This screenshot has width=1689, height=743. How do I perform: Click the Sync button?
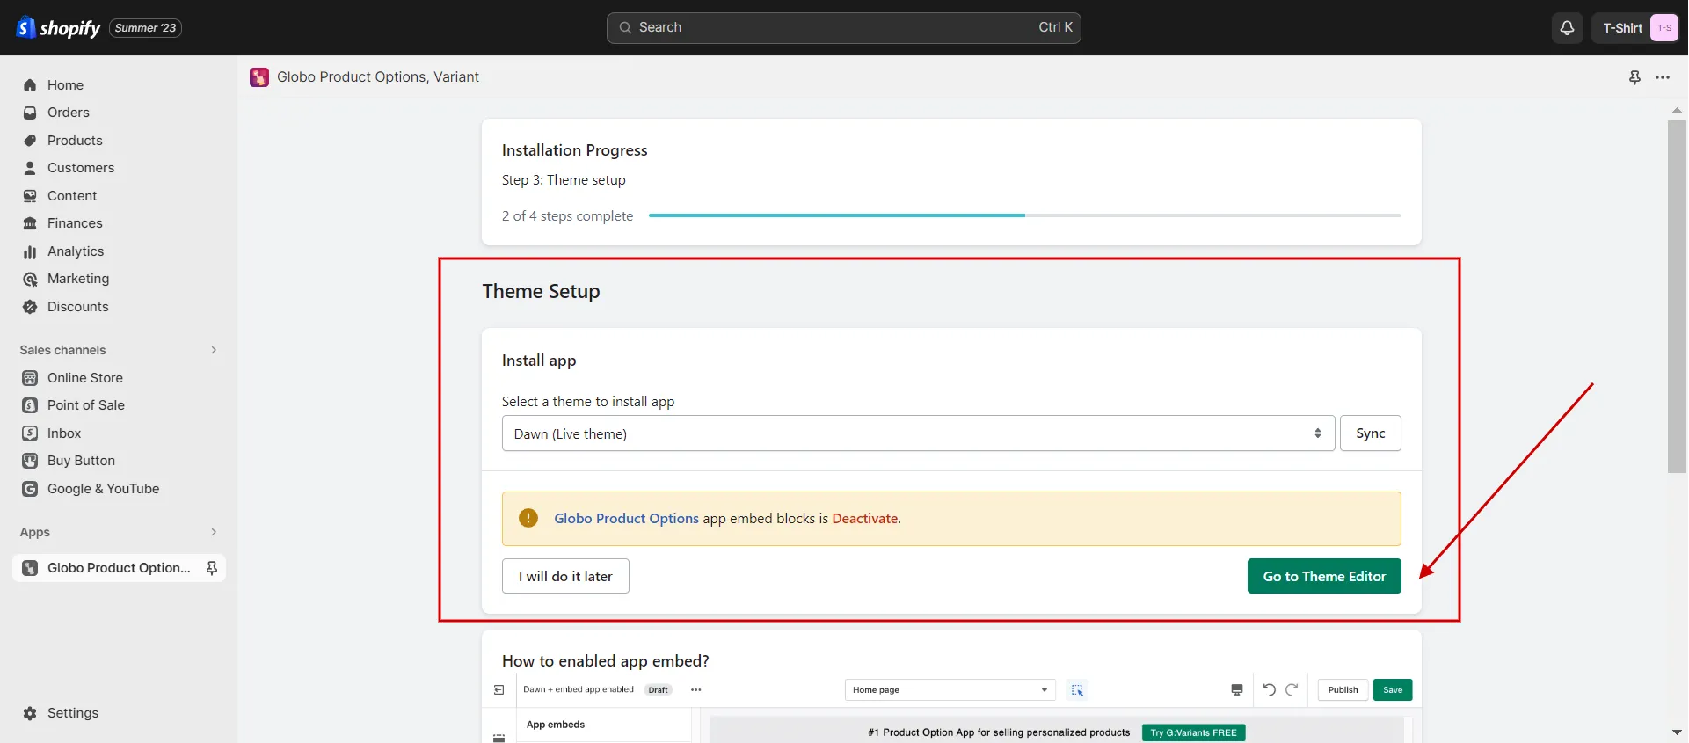pos(1371,433)
